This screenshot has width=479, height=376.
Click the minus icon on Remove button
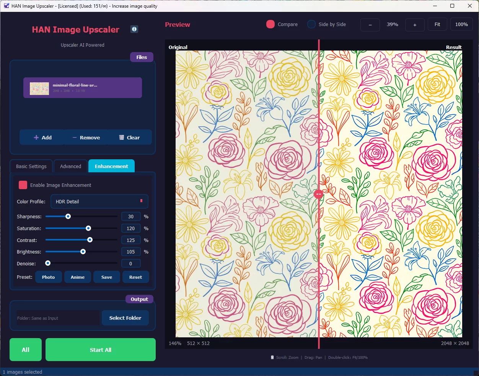[x=75, y=137]
